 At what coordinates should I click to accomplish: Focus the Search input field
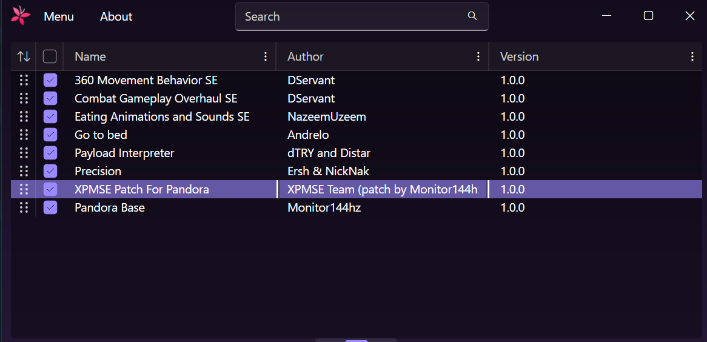tap(352, 16)
